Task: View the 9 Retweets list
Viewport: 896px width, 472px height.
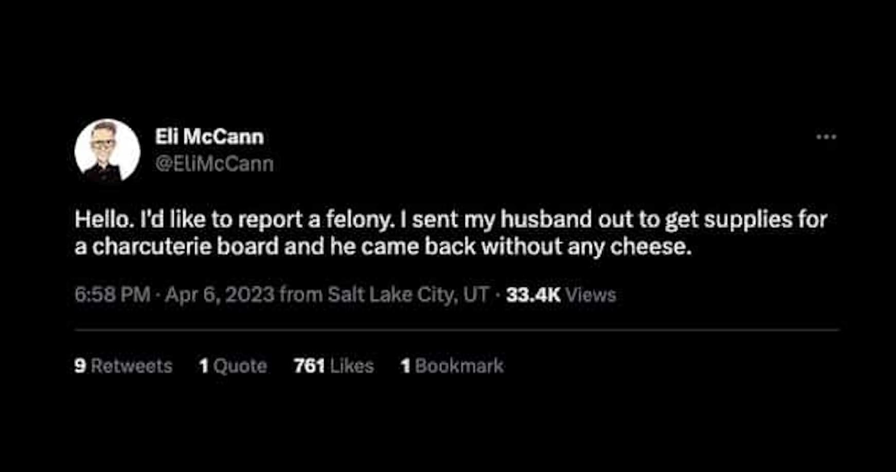Action: pos(123,366)
